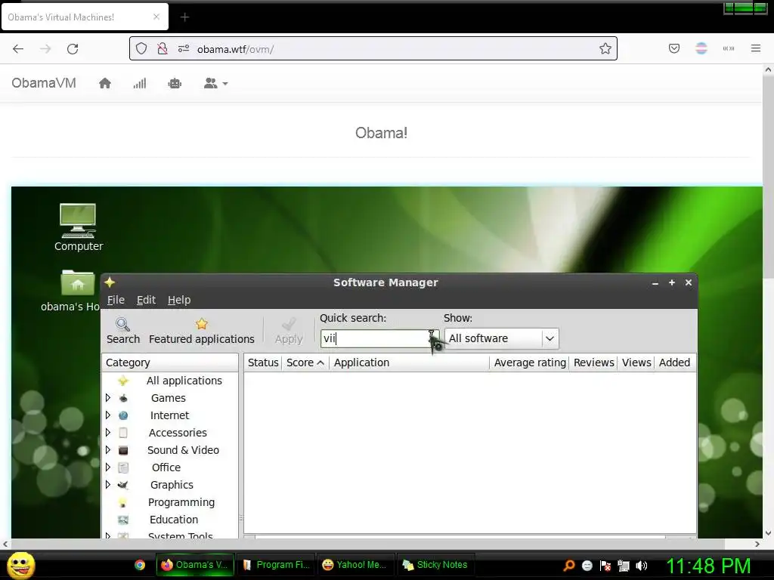Expand the Sound & Video category
The height and width of the screenshot is (580, 774).
pyautogui.click(x=107, y=450)
